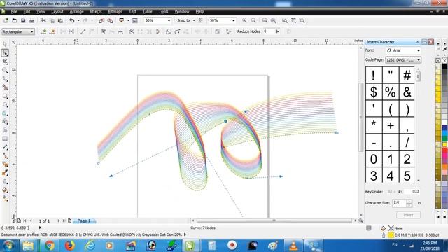Image resolution: width=448 pixels, height=252 pixels.
Task: Open the Layout menu
Action: coord(57,12)
